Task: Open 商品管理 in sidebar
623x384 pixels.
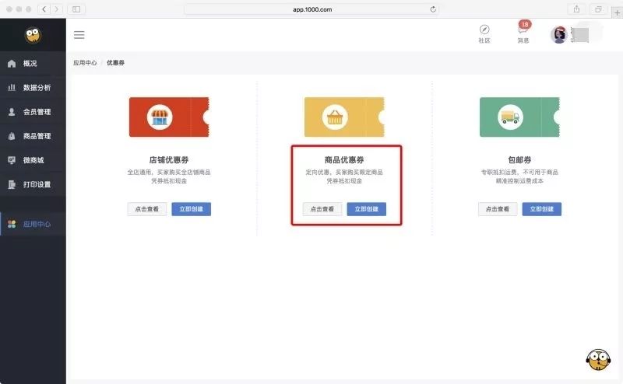Action: point(33,136)
